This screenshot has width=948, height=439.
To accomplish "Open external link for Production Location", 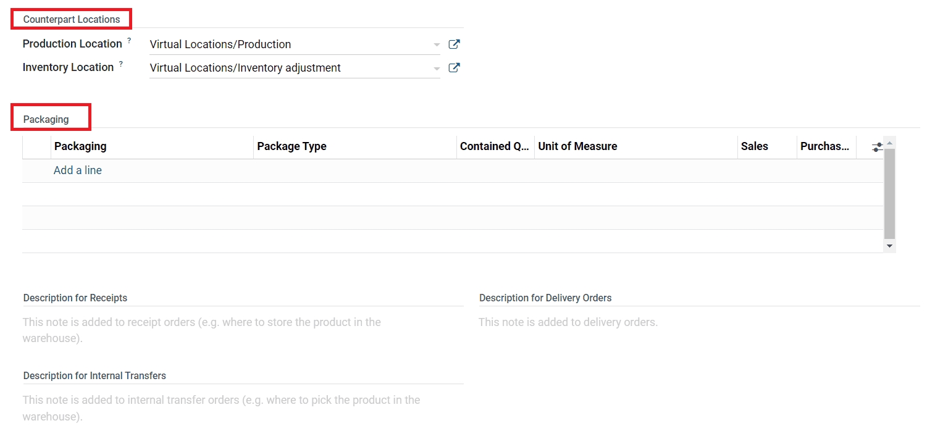I will [454, 44].
